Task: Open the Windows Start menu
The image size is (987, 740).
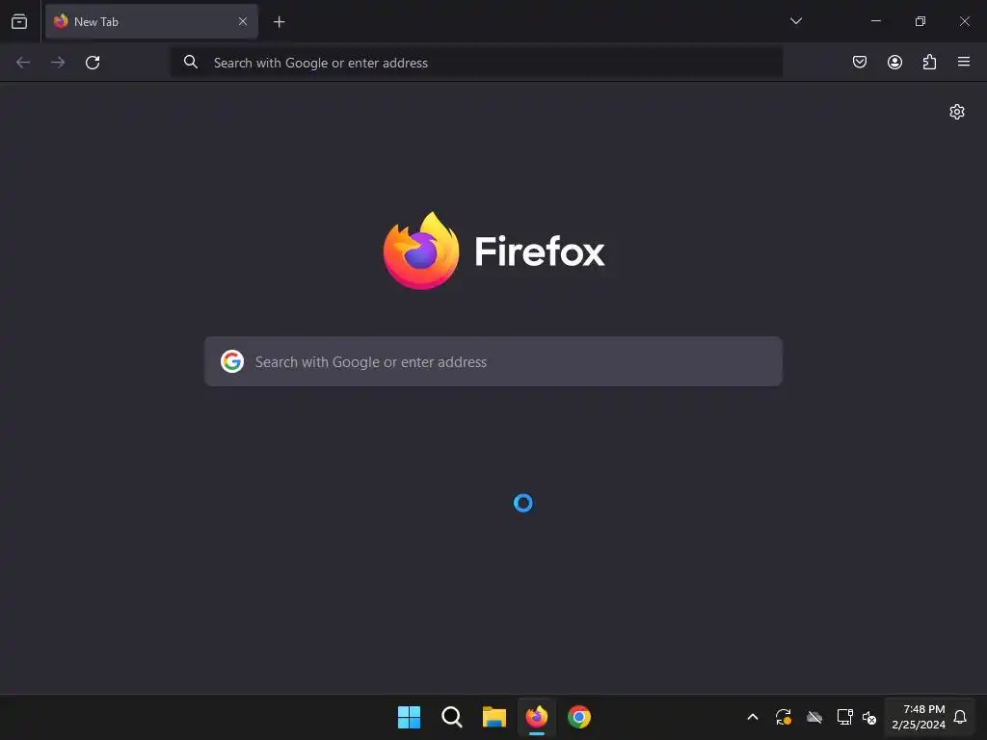Action: [409, 717]
